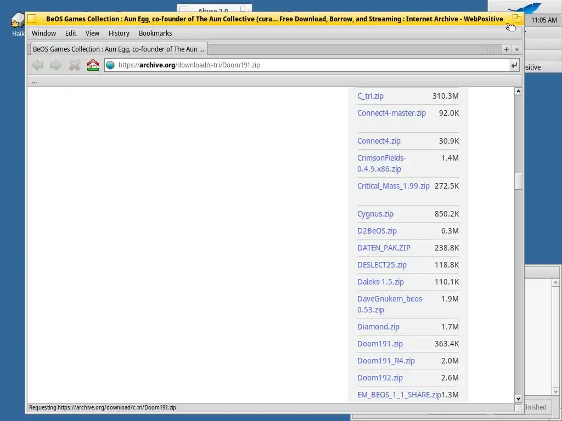The image size is (562, 421).
Task: Click the Doom191_R4.zip link
Action: pos(386,361)
